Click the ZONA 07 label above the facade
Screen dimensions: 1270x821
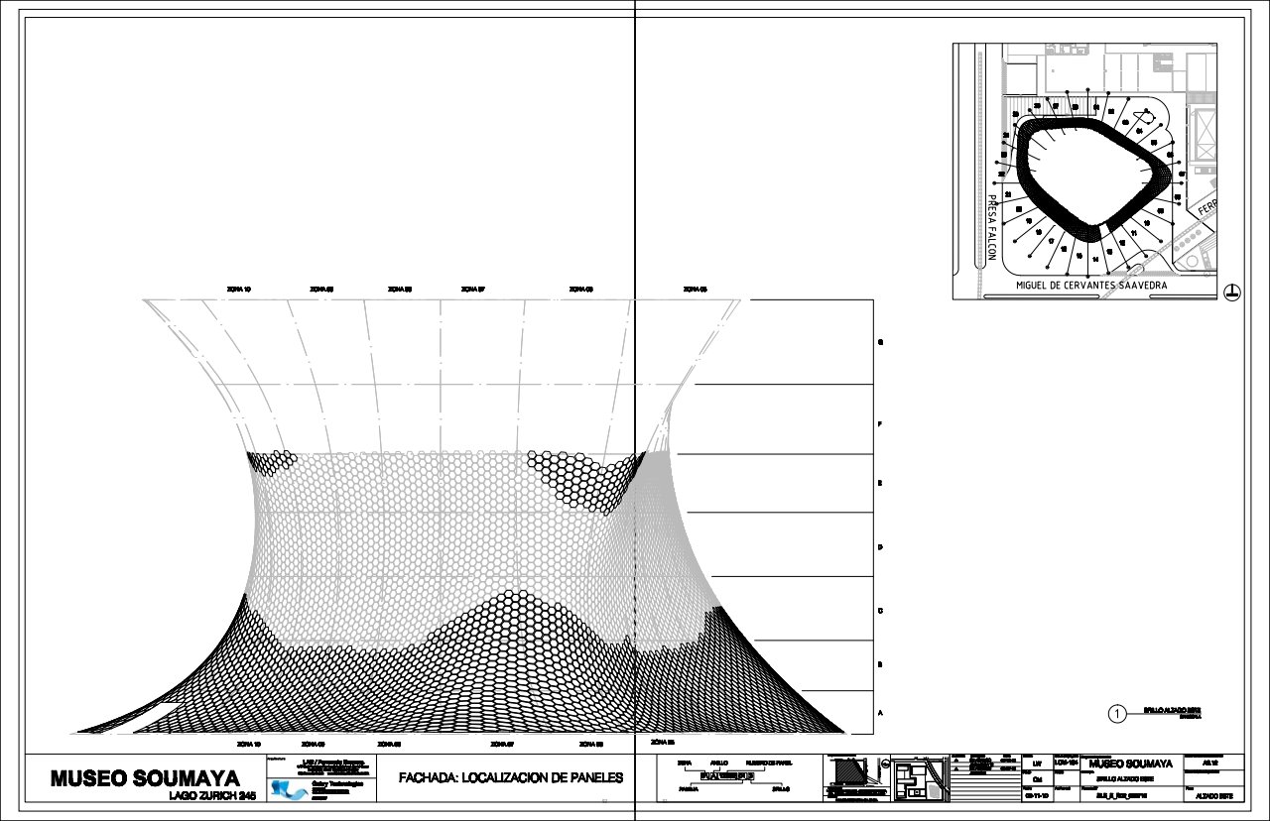[x=473, y=290]
